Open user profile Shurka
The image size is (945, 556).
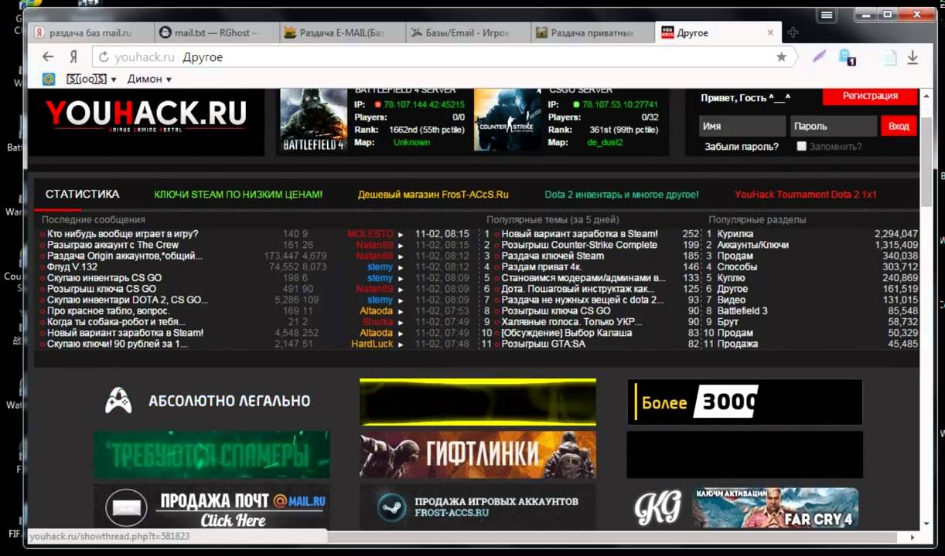pyautogui.click(x=378, y=322)
